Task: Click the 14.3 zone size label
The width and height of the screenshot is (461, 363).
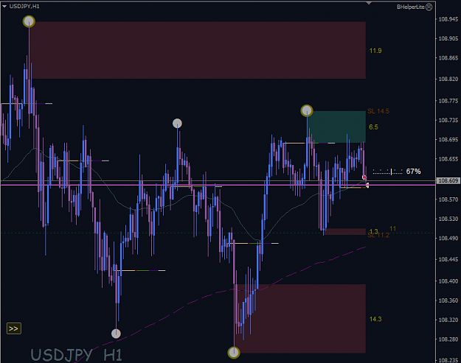Action: [375, 319]
